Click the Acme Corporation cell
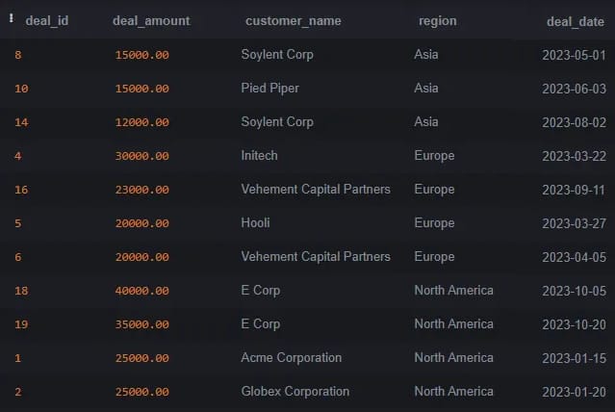This screenshot has height=412, width=615. pos(291,358)
